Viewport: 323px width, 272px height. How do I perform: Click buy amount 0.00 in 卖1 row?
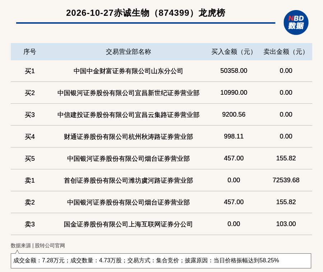[x=234, y=180]
